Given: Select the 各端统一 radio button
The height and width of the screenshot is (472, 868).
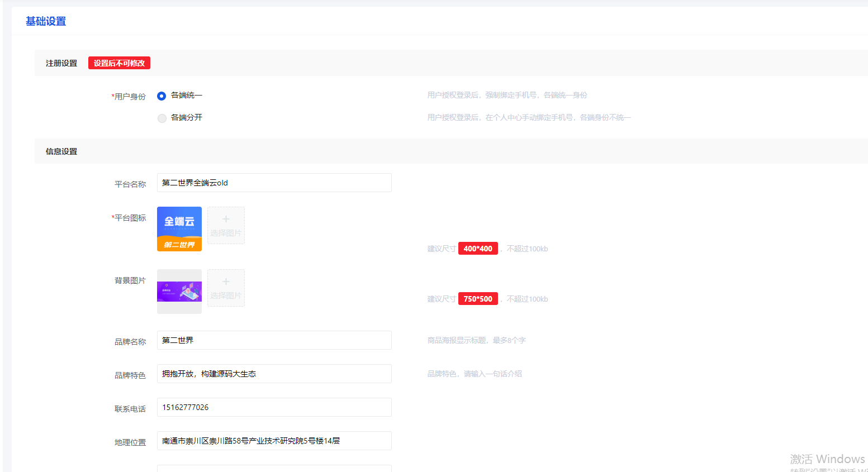Looking at the screenshot, I should (x=162, y=96).
